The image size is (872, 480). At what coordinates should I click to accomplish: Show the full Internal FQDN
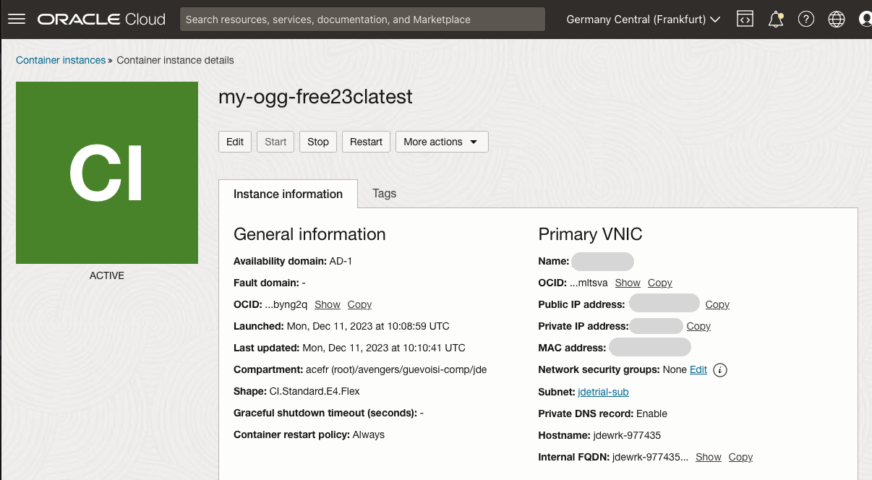(x=709, y=457)
